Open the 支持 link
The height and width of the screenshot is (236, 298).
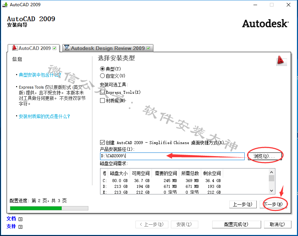pos(11,226)
